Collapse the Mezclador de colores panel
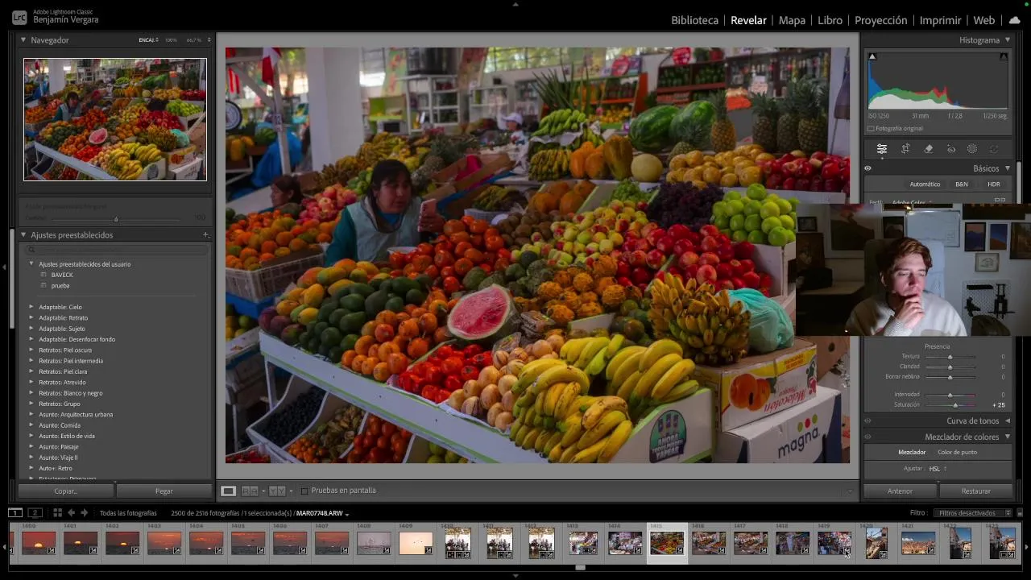 (x=1007, y=437)
